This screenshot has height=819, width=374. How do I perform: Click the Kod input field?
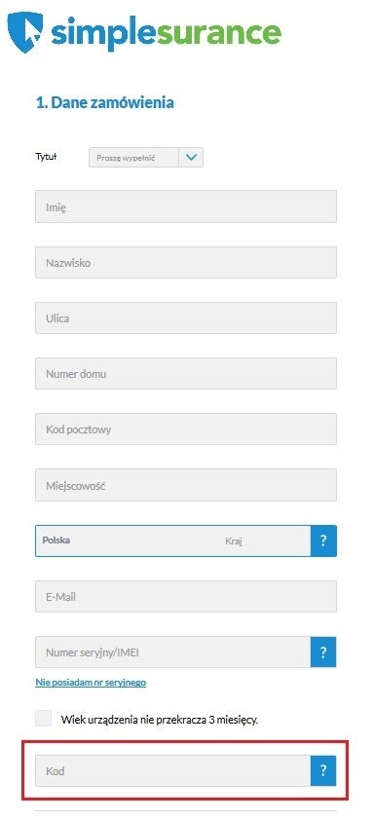pyautogui.click(x=173, y=770)
